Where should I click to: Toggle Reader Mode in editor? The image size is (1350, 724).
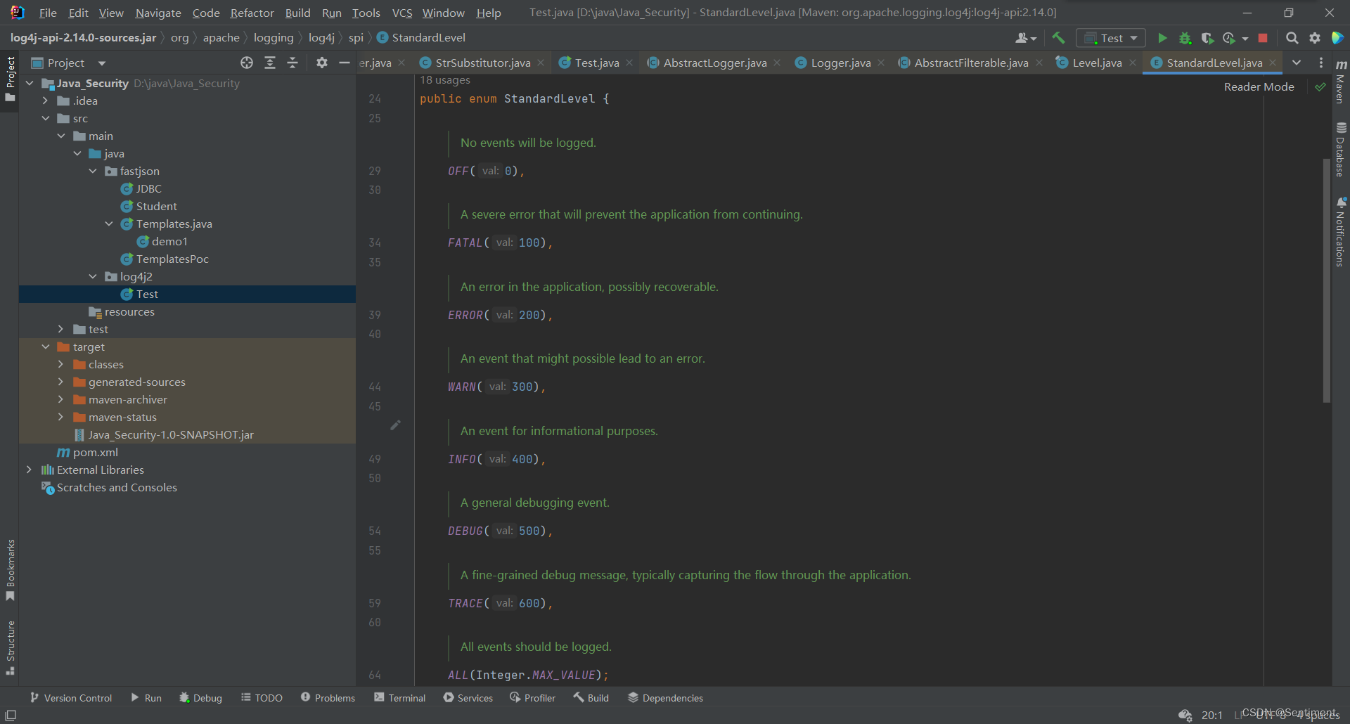(x=1259, y=86)
